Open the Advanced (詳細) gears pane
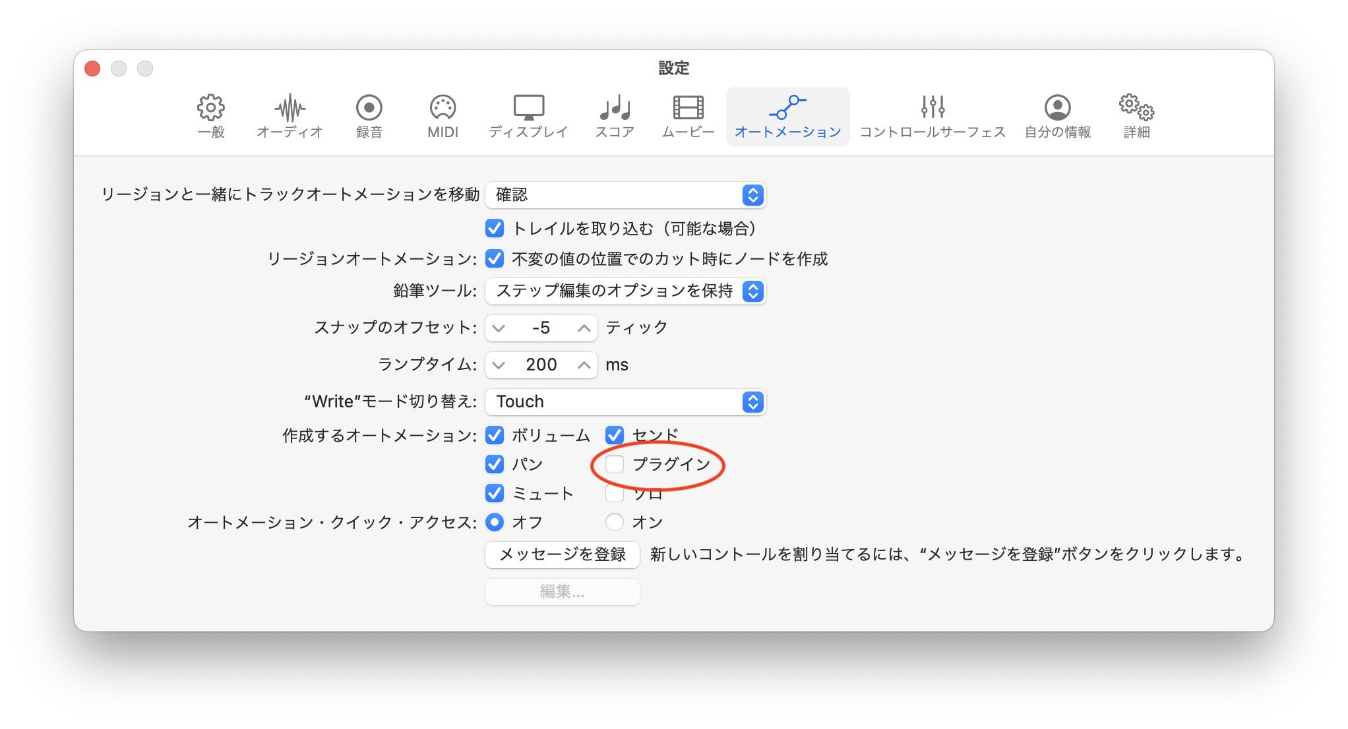 coord(1136,116)
